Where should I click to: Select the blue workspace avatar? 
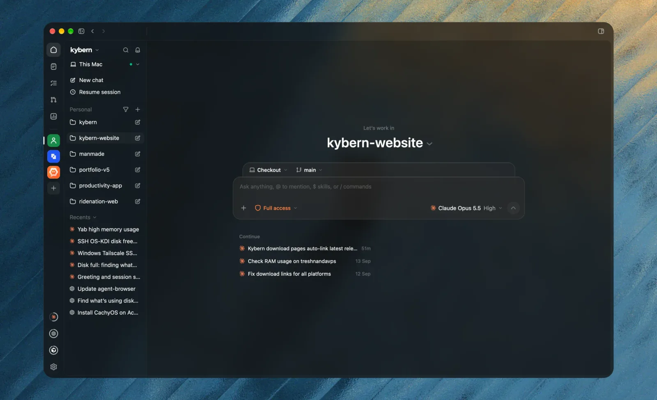coord(53,156)
